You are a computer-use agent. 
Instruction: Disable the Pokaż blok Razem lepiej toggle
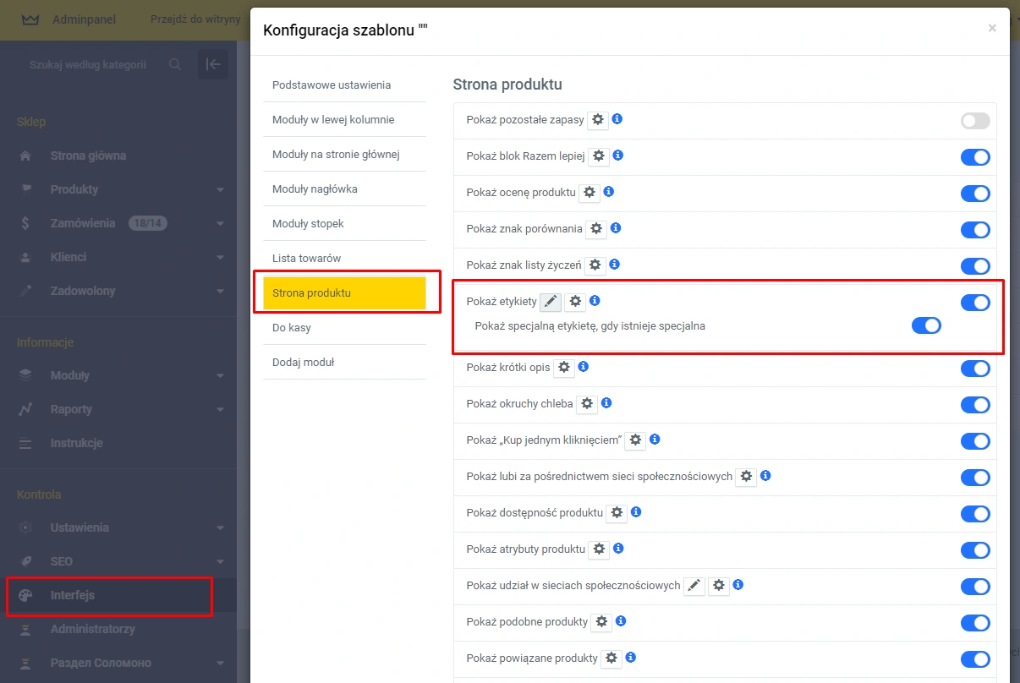[x=974, y=157]
